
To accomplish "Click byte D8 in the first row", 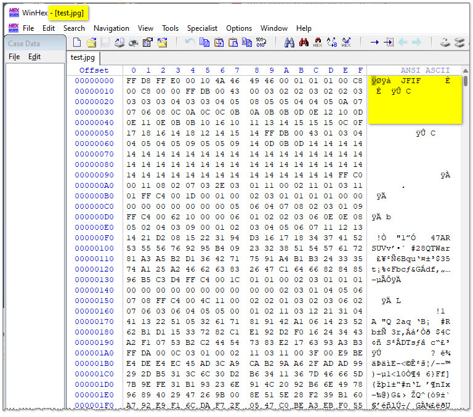I will click(146, 81).
